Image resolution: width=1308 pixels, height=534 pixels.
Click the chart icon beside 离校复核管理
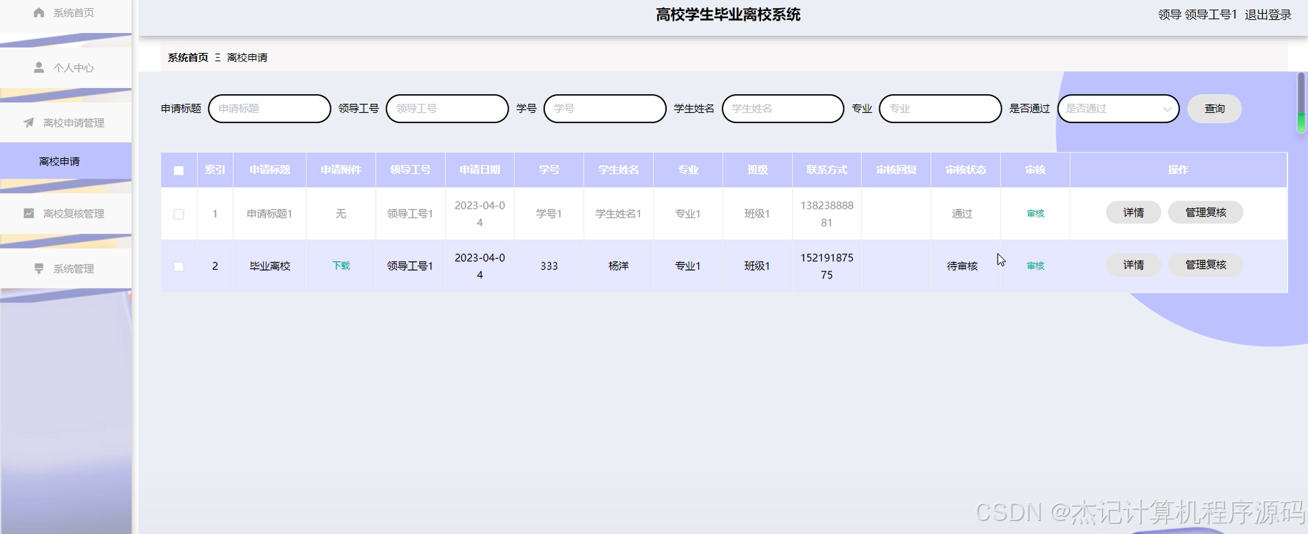[29, 213]
